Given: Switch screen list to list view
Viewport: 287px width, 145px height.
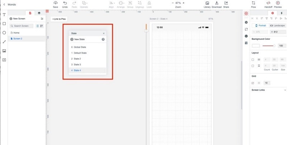Looking at the screenshot, I should (37, 26).
